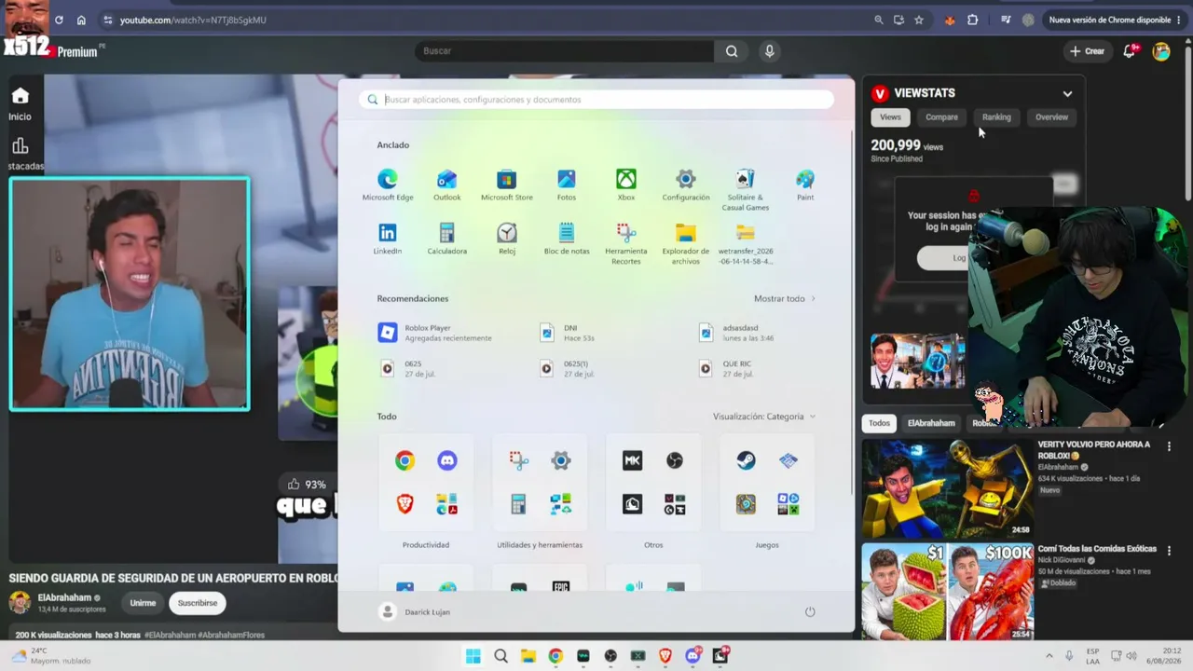Go to Inicio in YouTube sidebar
Screen dimensions: 1193x671
(21, 104)
